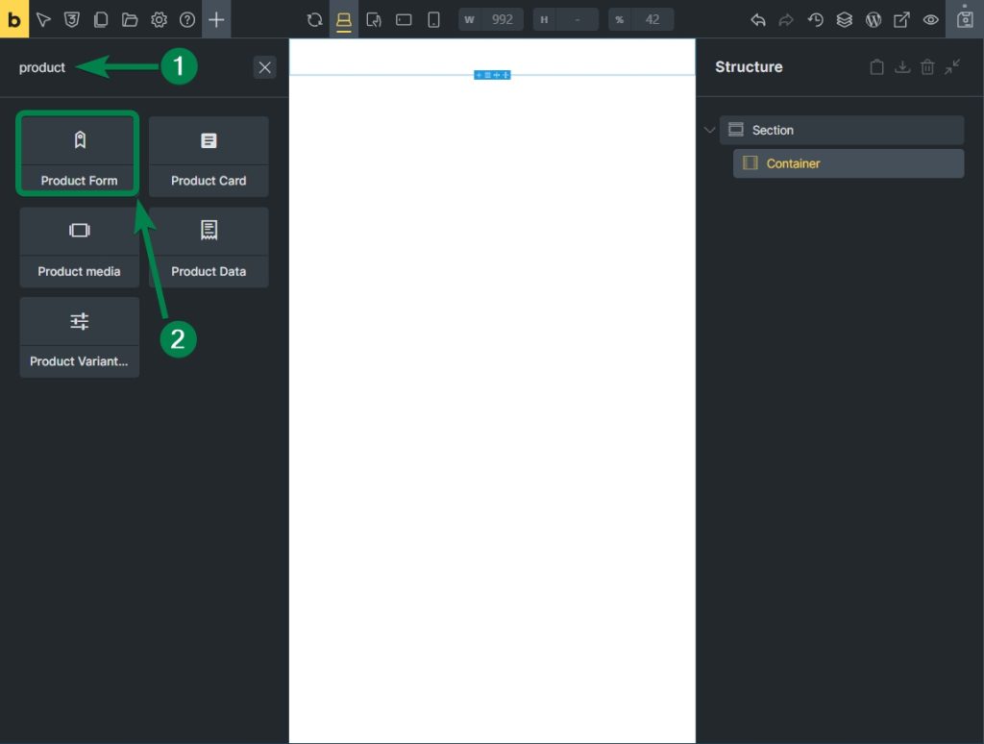Click the plus icon to add elements
Viewport: 984px width, 744px height.
[x=216, y=19]
